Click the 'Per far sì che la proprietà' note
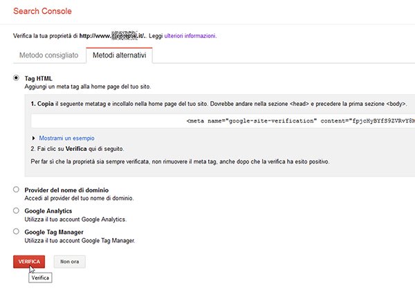 (x=180, y=161)
